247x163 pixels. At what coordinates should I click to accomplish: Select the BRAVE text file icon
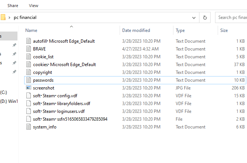click(x=29, y=49)
